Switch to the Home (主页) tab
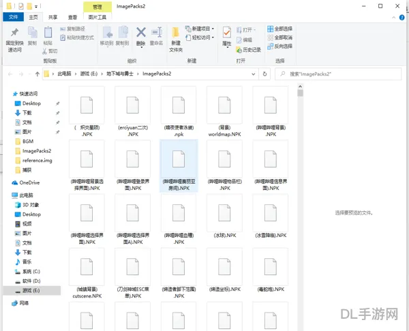Viewport: 409px width, 331px height. coord(33,17)
